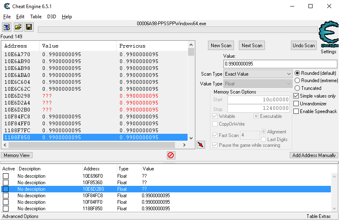This screenshot has width=339, height=220.
Task: Open the Table menu
Action: [36, 17]
